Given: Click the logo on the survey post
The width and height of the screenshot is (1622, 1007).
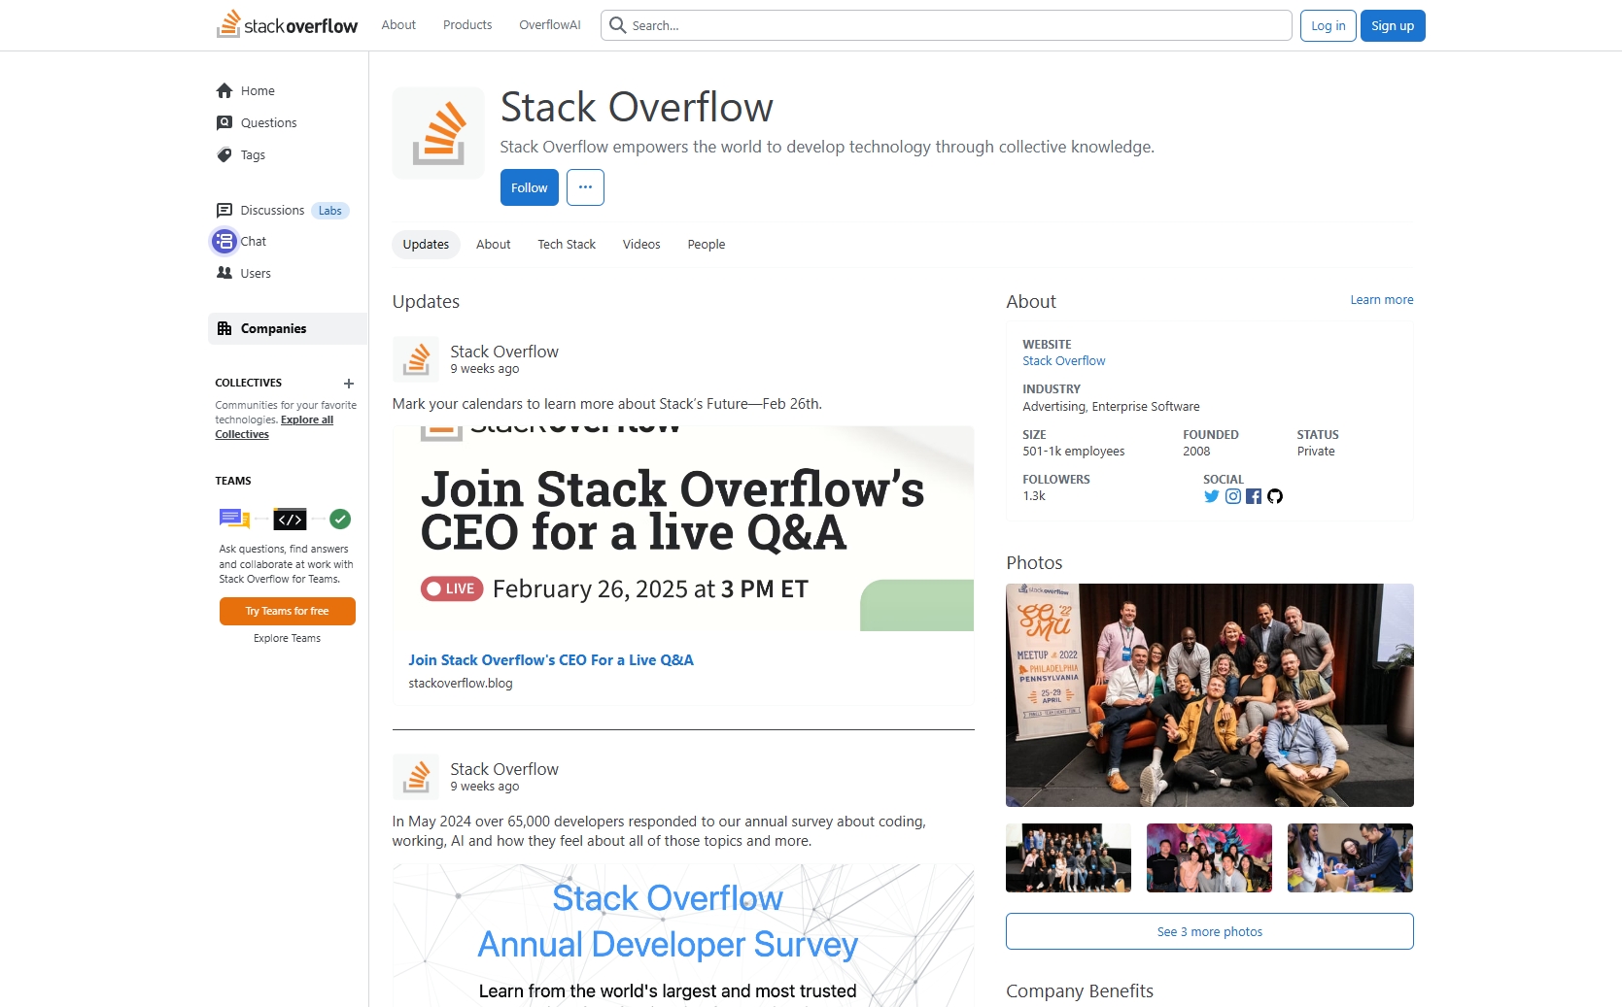Looking at the screenshot, I should [416, 777].
